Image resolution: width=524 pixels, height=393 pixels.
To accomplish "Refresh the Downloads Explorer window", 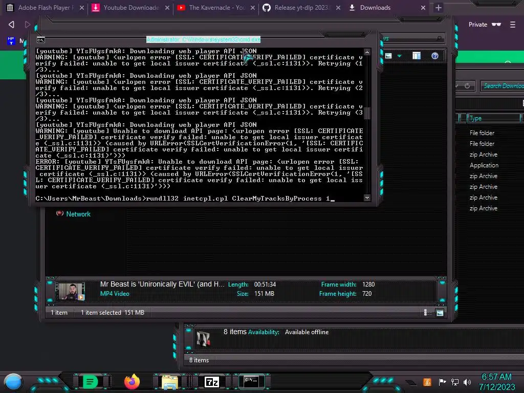I will (467, 86).
